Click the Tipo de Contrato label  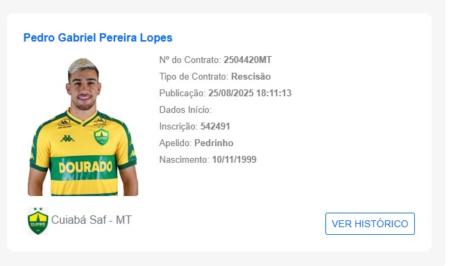coord(194,76)
